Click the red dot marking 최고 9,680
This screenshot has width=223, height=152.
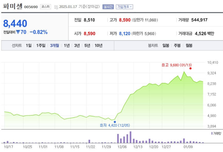pos(190,69)
